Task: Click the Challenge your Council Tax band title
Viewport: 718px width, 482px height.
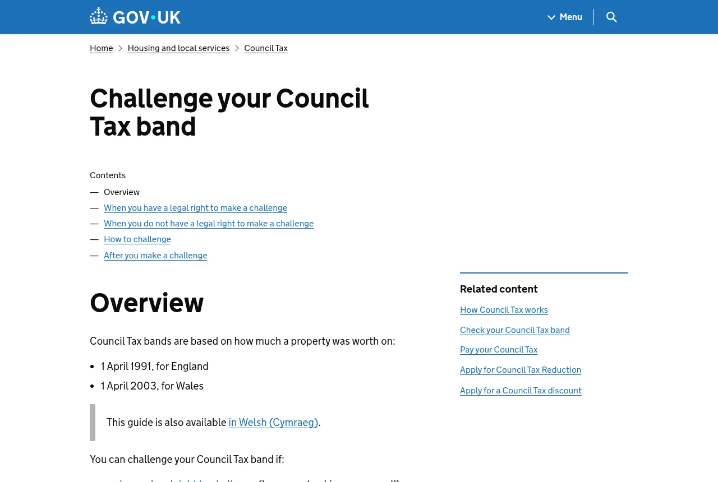Action: click(229, 112)
